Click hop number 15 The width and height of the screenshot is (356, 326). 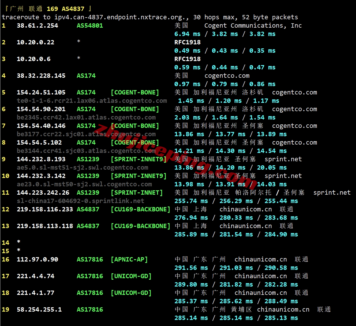[5, 251]
